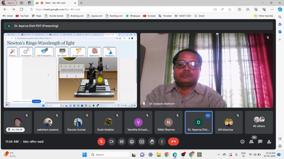Open the Activities panel icon

click(269, 142)
